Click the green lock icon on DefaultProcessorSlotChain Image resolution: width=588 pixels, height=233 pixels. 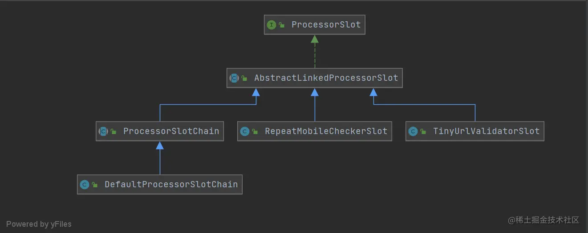coord(95,185)
